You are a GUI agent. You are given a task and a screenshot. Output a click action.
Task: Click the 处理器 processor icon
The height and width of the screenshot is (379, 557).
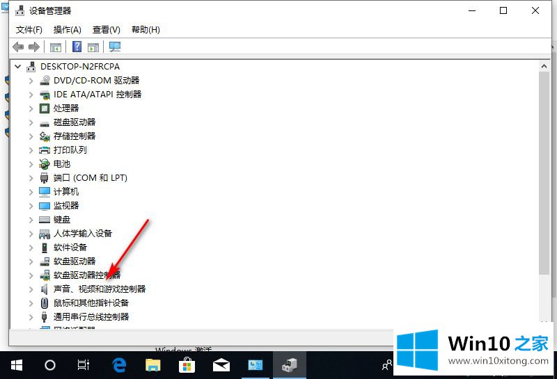click(x=45, y=108)
